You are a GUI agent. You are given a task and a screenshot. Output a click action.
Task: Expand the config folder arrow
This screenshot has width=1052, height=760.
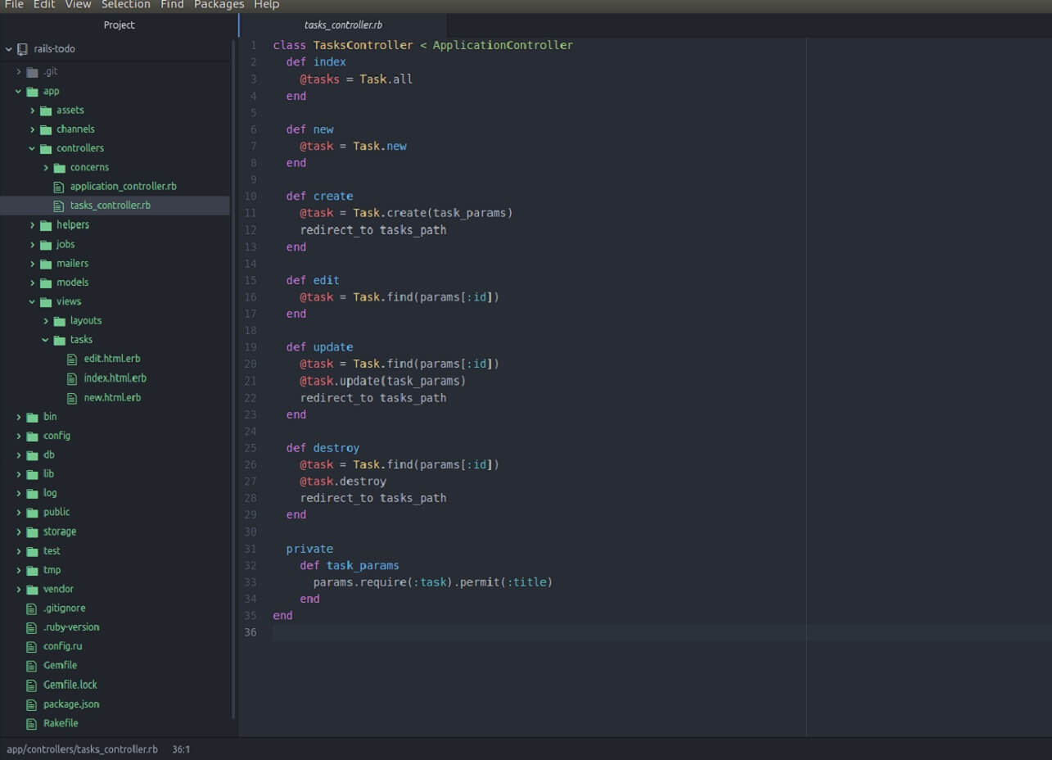[x=19, y=436]
